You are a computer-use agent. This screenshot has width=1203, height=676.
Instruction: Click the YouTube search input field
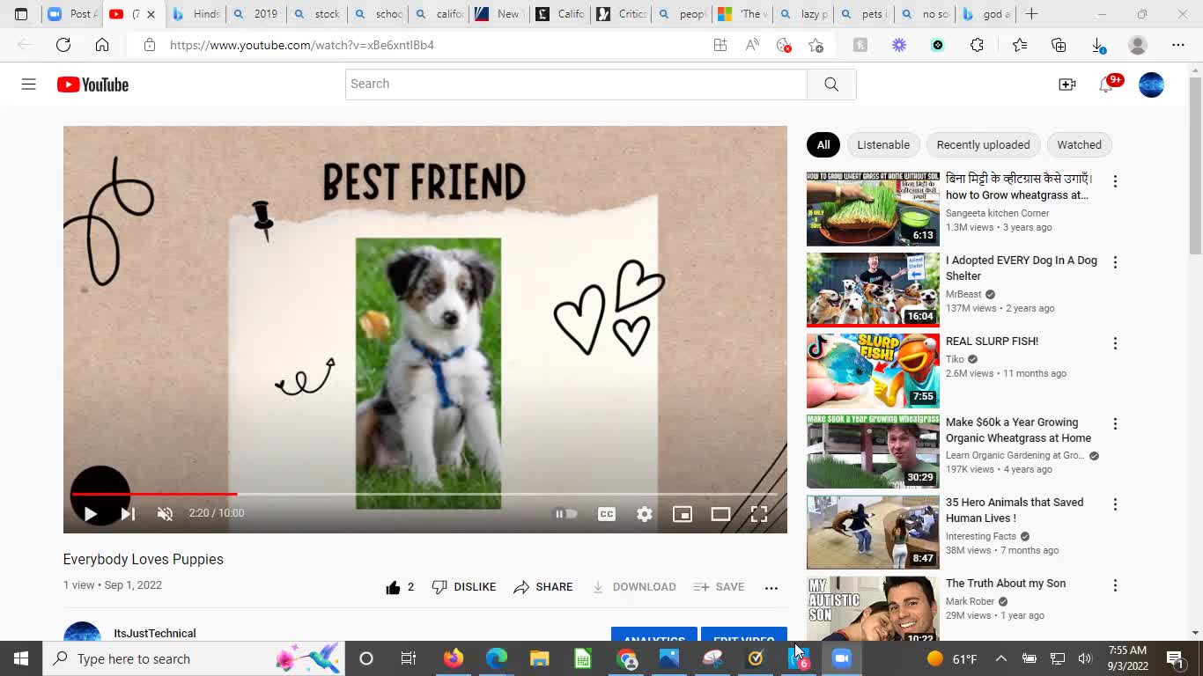(x=576, y=84)
